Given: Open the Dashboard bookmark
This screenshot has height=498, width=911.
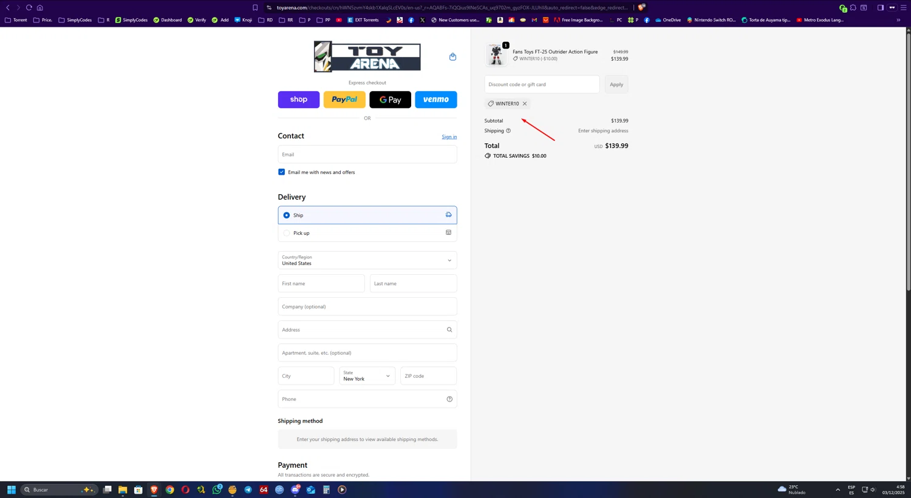Looking at the screenshot, I should click(167, 20).
